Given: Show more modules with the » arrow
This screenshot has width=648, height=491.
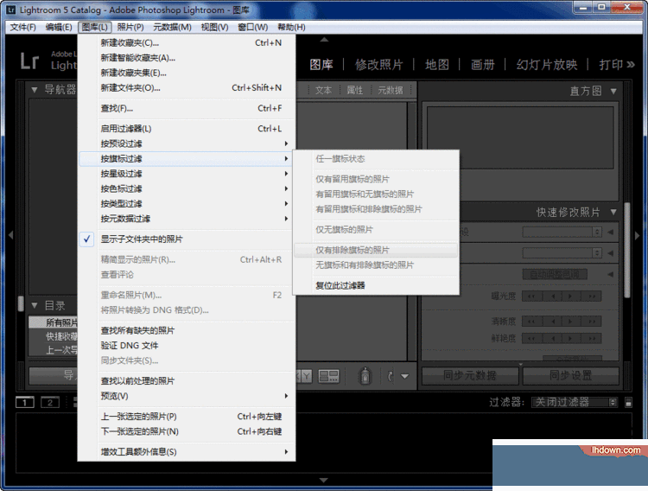Looking at the screenshot, I should pos(631,65).
